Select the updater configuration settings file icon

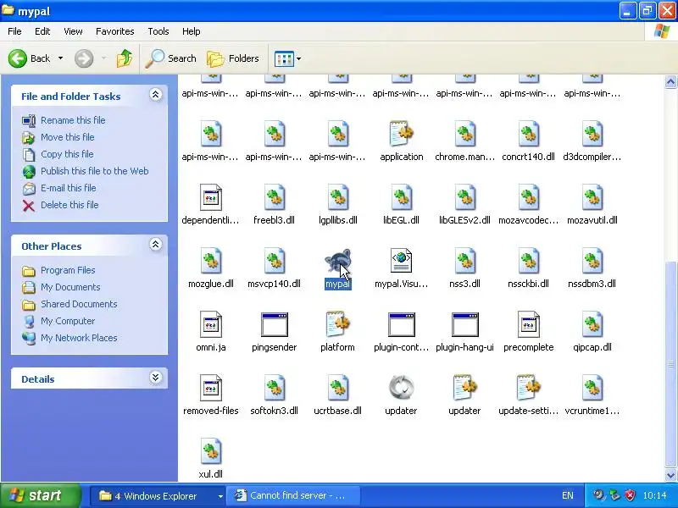click(464, 388)
